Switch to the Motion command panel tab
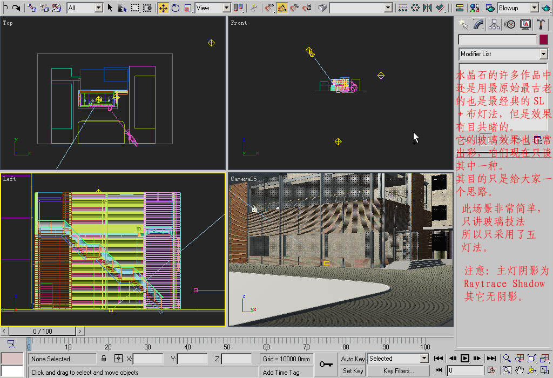 510,24
